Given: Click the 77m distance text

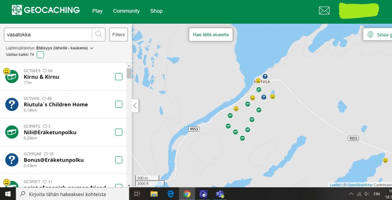Looking at the screenshot, I should click(28, 83).
